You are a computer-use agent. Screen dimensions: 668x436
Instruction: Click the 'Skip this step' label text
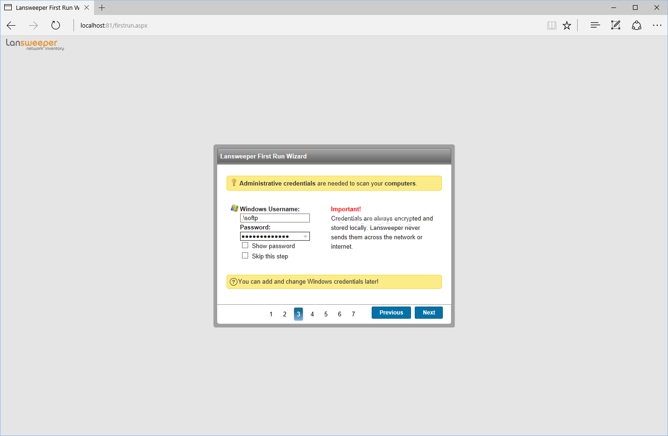[270, 257]
